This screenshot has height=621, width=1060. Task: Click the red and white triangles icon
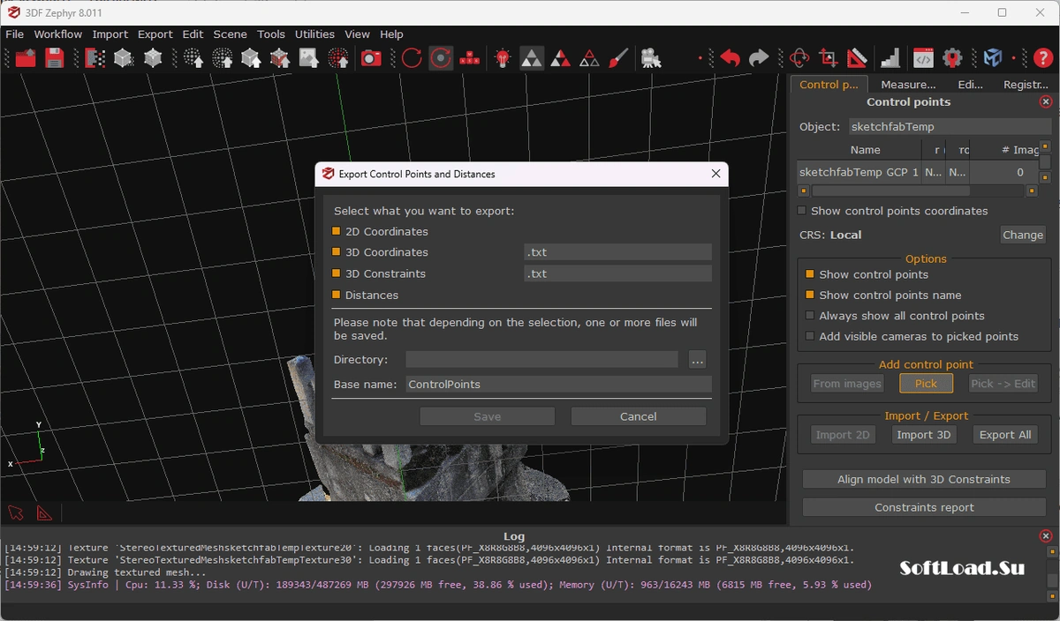tap(561, 58)
